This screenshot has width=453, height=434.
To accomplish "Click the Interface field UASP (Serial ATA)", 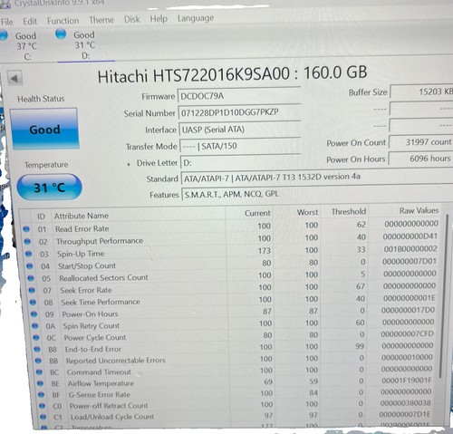I will coord(239,130).
